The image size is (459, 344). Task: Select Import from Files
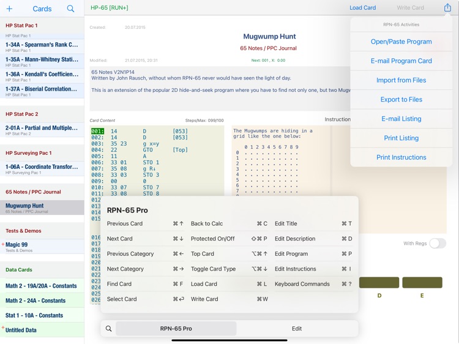click(x=401, y=80)
